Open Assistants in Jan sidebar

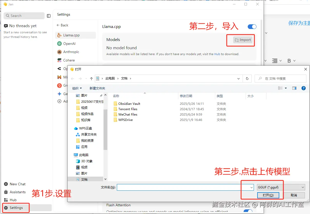click(15, 192)
